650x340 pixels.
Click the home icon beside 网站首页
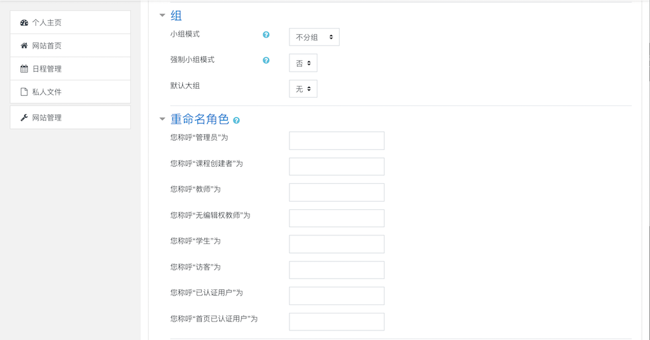pos(24,46)
